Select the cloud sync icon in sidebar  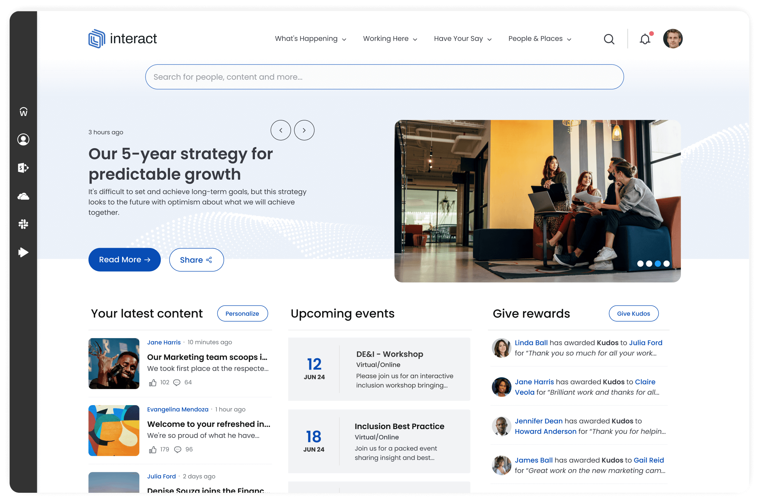coord(24,196)
